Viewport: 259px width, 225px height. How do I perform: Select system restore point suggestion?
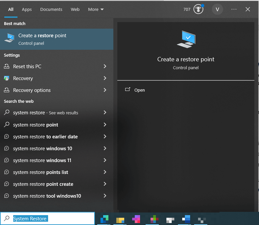[x=57, y=125]
